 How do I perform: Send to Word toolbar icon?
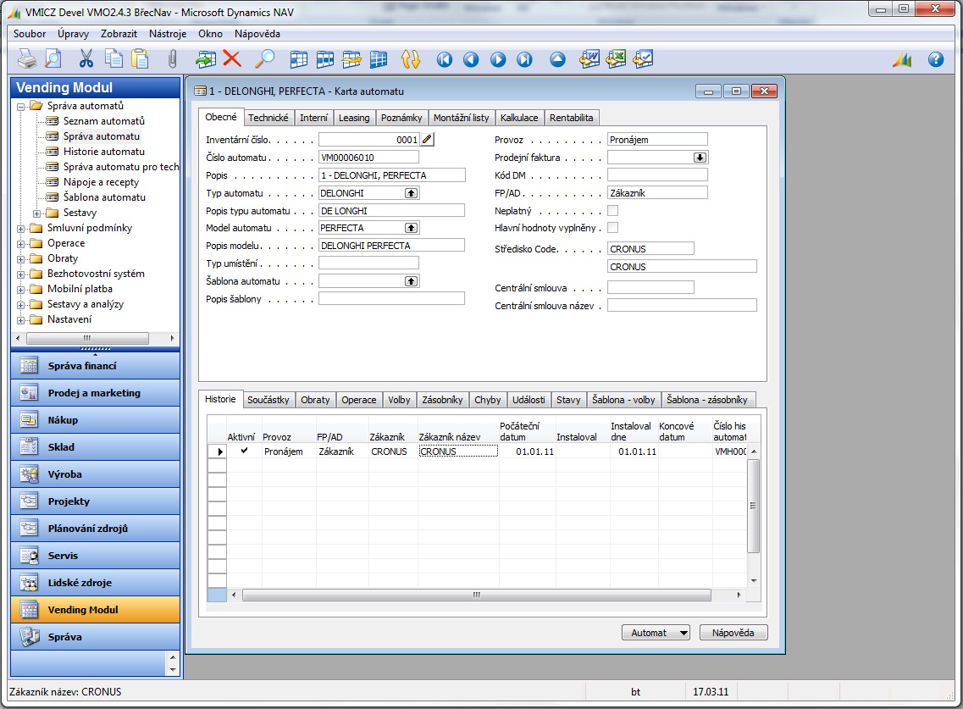[x=589, y=59]
